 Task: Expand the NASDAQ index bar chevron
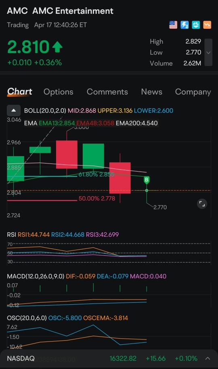click(208, 358)
